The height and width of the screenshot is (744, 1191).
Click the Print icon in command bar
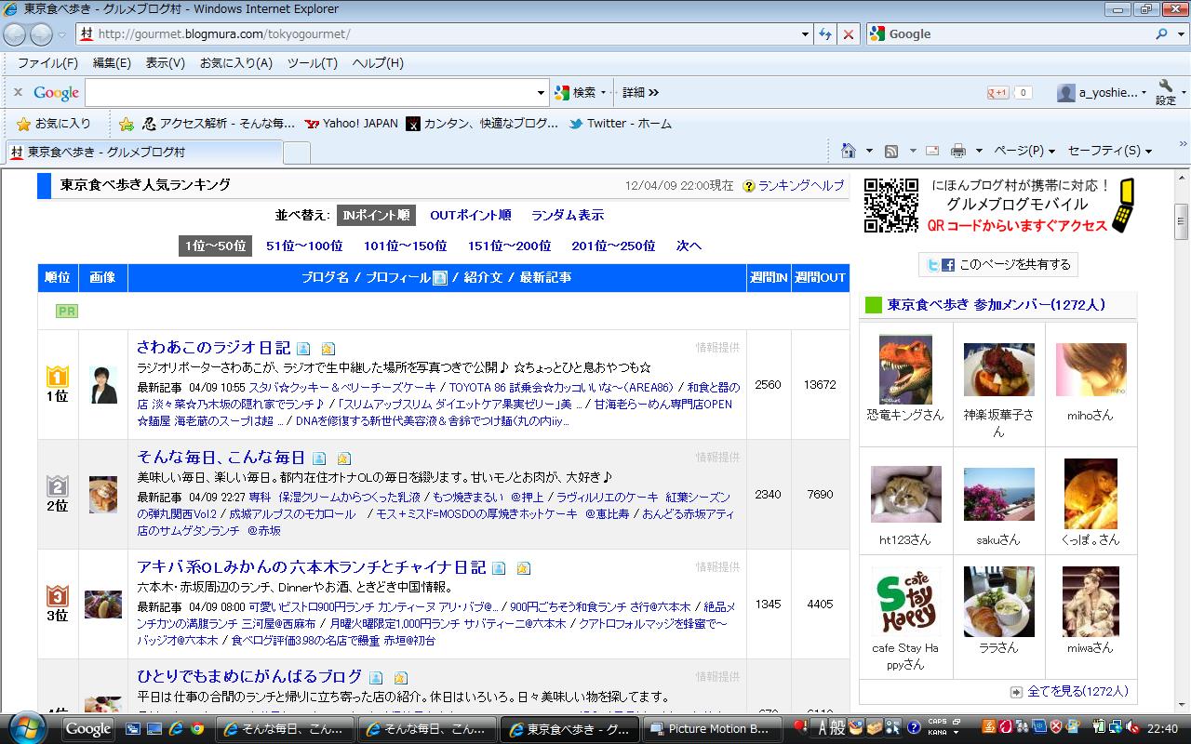tap(958, 151)
